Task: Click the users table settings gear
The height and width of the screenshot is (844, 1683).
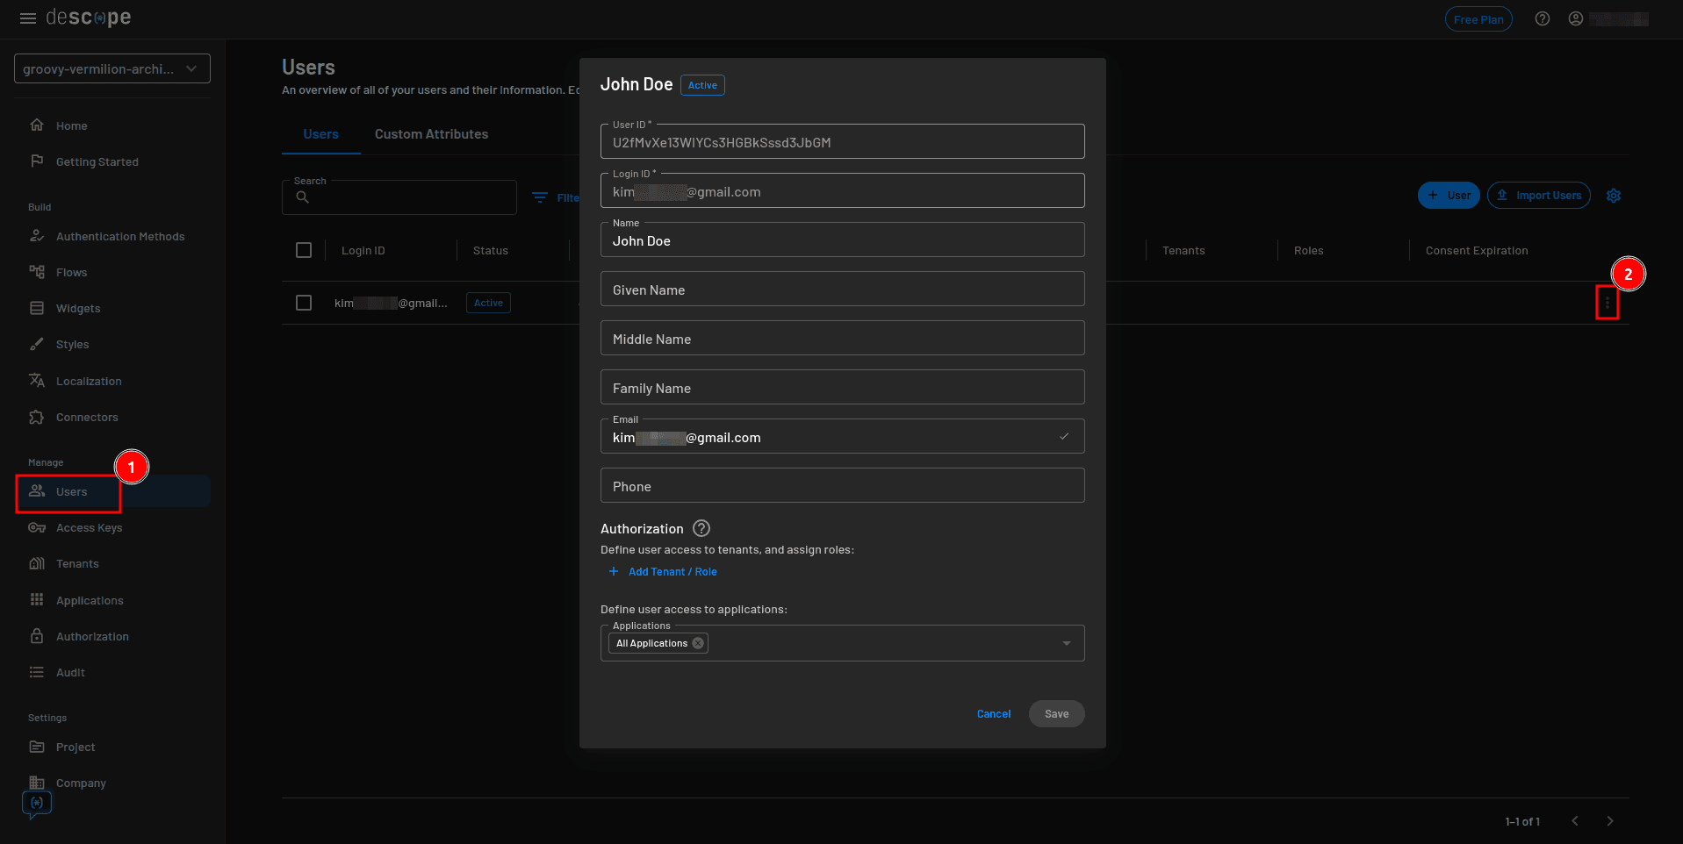Action: 1614,196
